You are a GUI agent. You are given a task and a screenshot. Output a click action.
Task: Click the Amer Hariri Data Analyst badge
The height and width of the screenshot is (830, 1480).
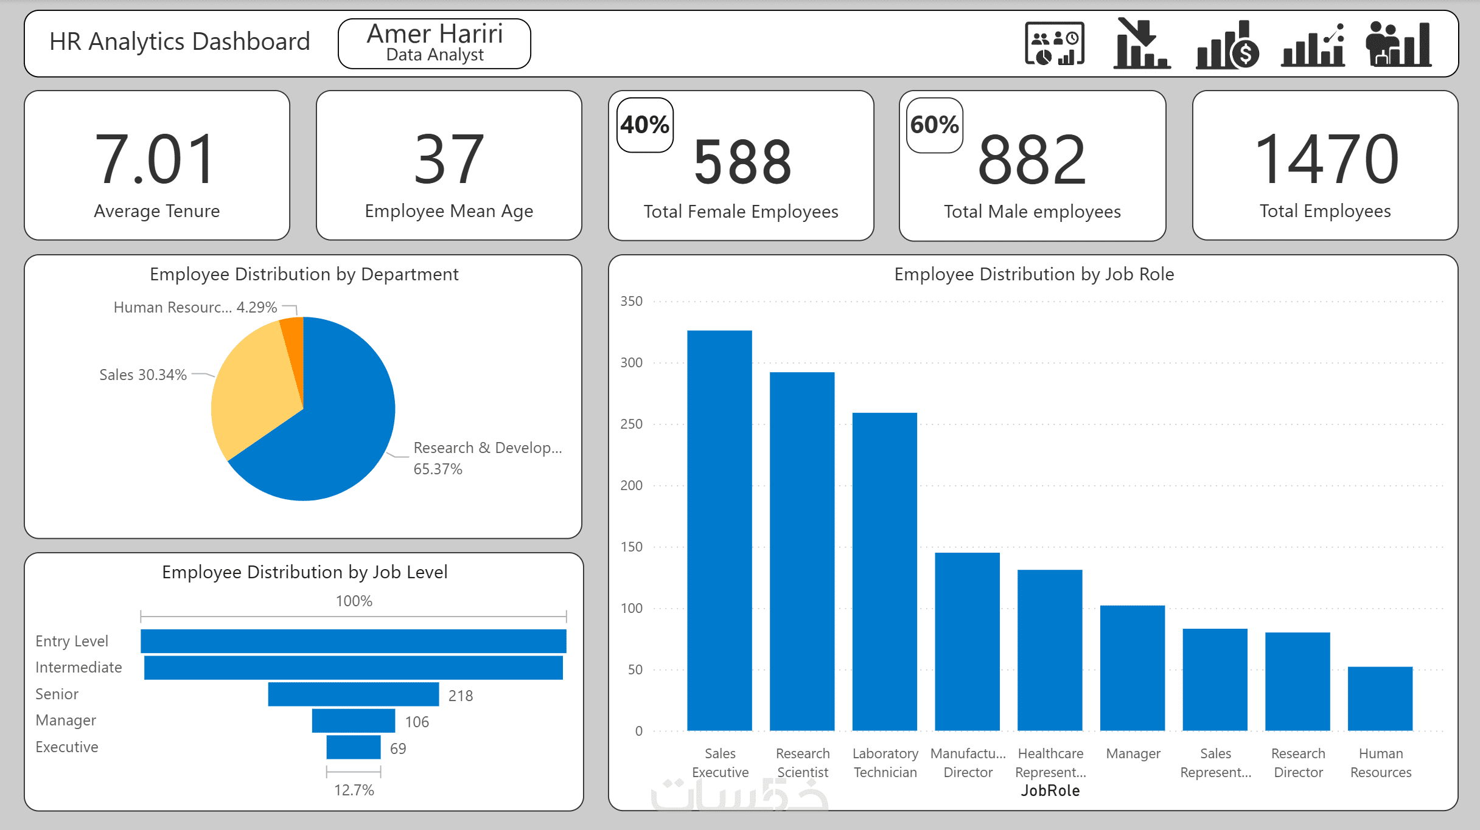pos(434,44)
